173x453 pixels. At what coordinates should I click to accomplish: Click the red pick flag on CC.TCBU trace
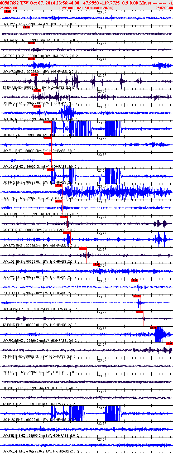click(31, 43)
